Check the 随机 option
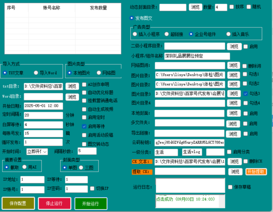Screen dimensions: 273x212 click(x=248, y=7)
